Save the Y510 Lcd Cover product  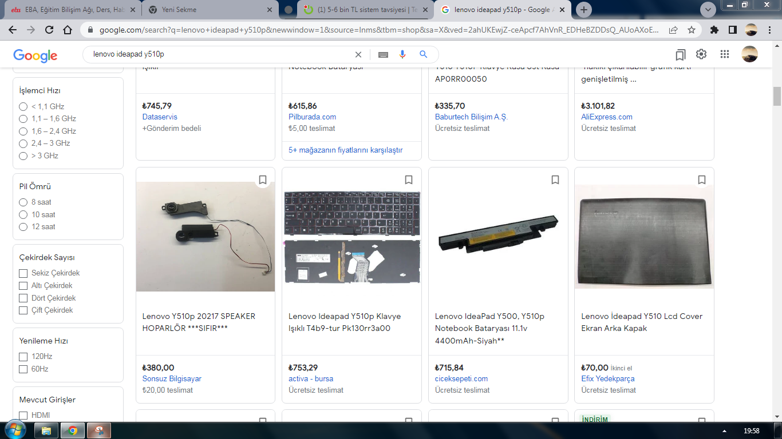coord(702,180)
